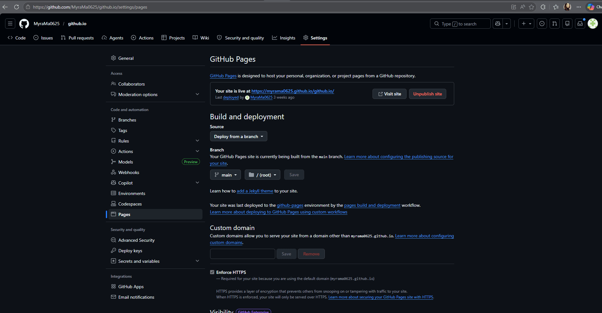This screenshot has width=602, height=313.
Task: Open the main branch selector dropdown
Action: click(x=225, y=175)
